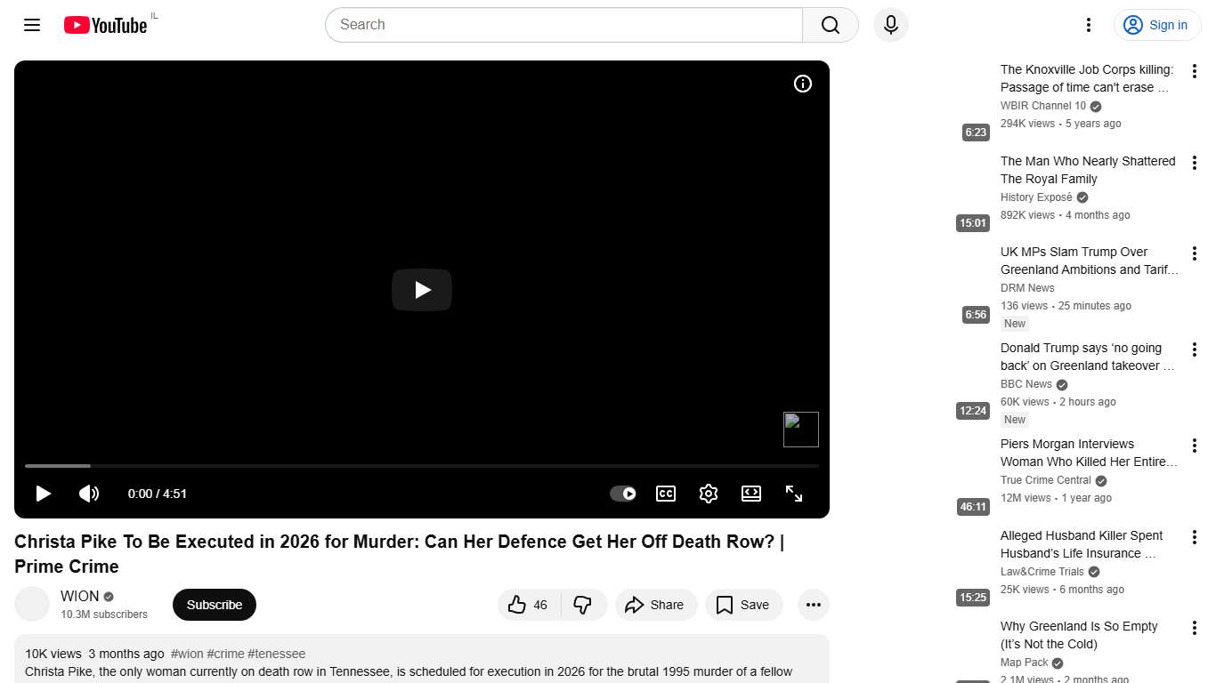Open the hamburger menu beside the YouTube logo

click(x=31, y=25)
